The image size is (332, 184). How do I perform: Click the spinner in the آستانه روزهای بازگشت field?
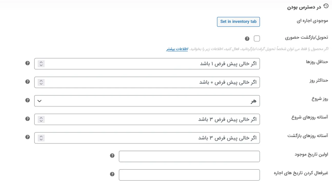coord(41,138)
